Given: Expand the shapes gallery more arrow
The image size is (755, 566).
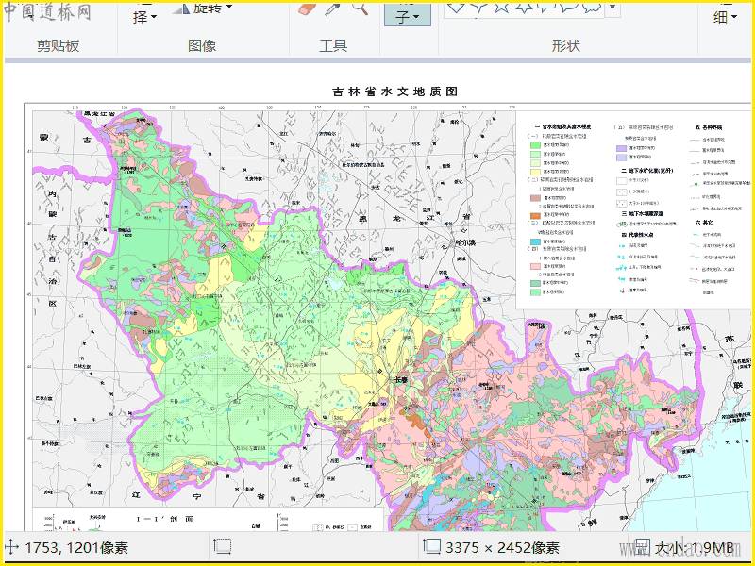Looking at the screenshot, I should (612, 8).
